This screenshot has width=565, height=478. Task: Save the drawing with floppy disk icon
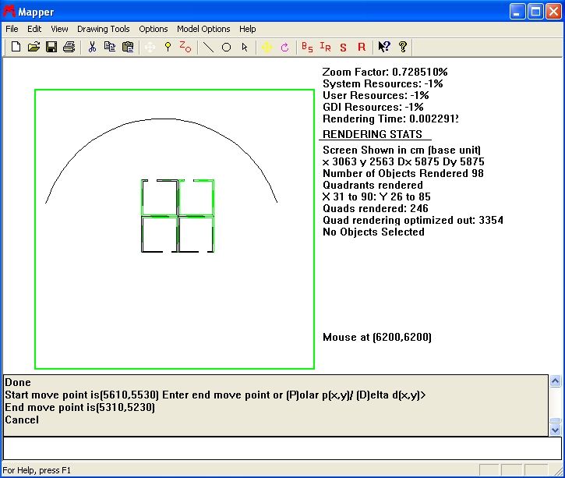click(x=51, y=48)
